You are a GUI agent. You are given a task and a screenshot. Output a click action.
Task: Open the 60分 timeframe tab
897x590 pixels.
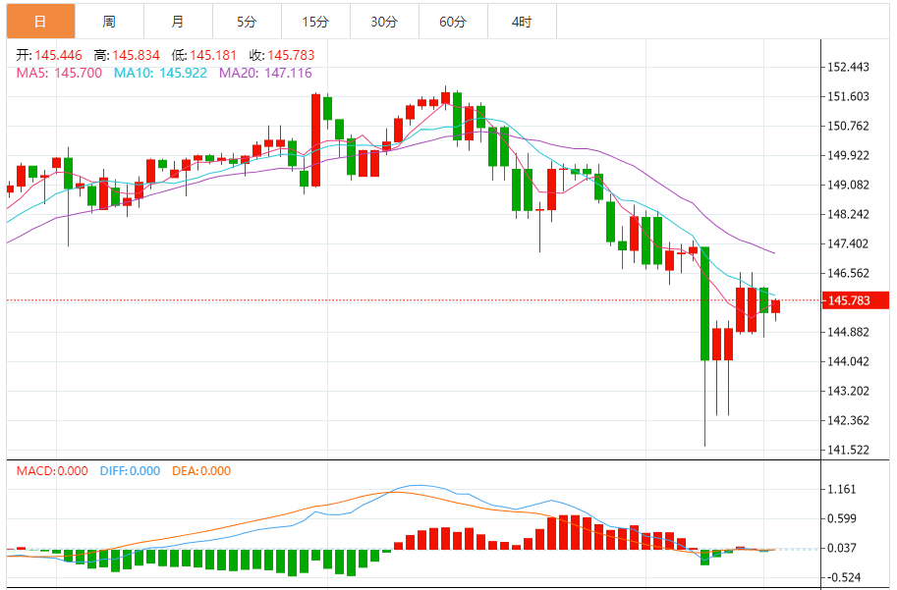453,22
